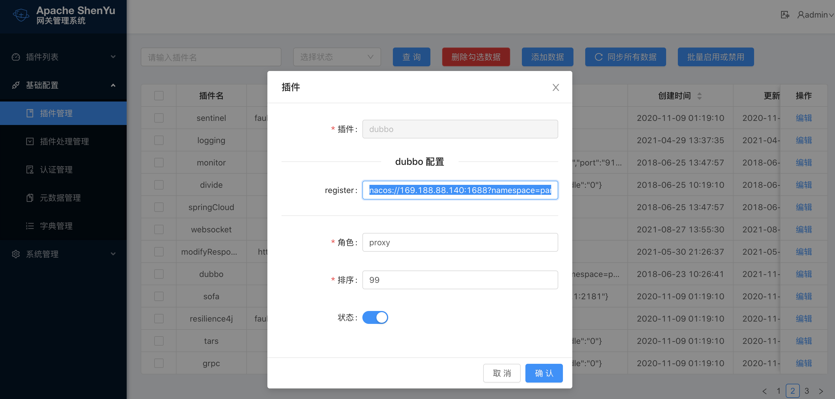Click the 系统管理 gear icon

pyautogui.click(x=16, y=254)
